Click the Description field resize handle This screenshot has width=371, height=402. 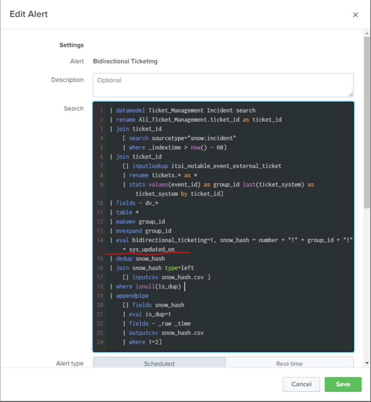351,94
